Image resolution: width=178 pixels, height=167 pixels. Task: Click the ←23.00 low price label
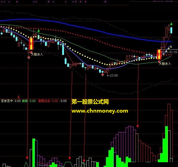pyautogui.click(x=112, y=76)
